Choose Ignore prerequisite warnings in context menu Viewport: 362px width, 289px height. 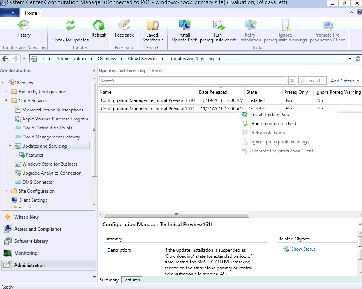point(288,141)
